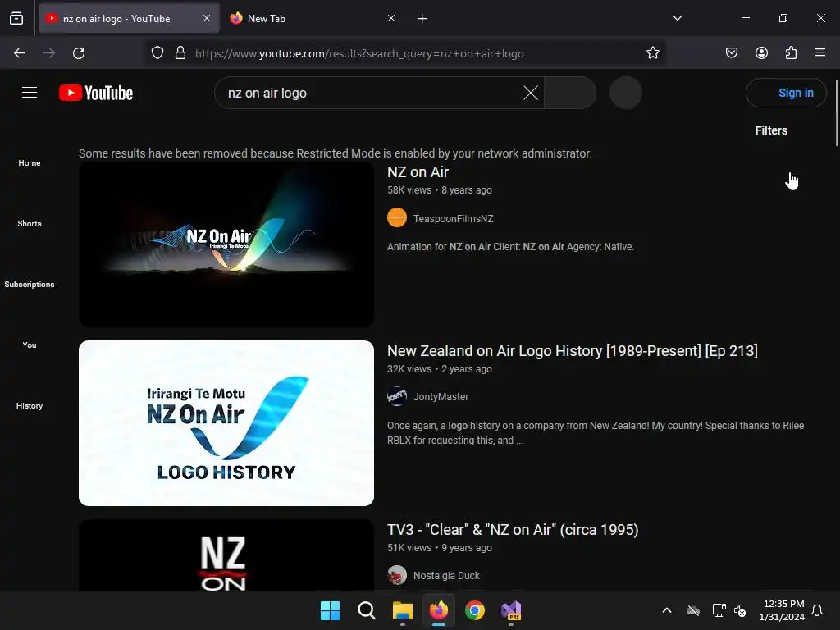Open a new browser tab with plus
The width and height of the screenshot is (840, 630).
point(422,19)
